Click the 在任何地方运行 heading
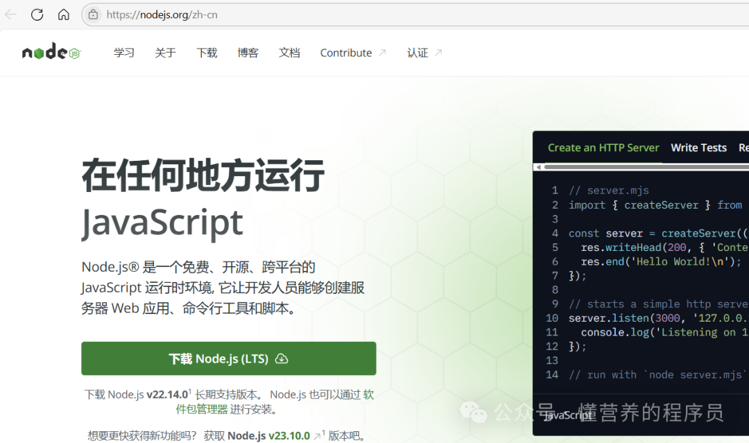The image size is (749, 443). coord(203,175)
